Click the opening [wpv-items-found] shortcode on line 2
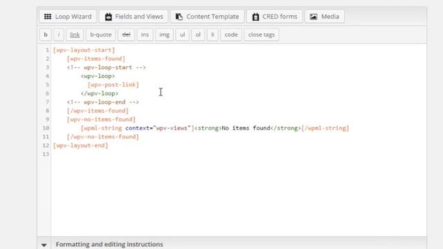Image resolution: width=443 pixels, height=249 pixels. 96,59
